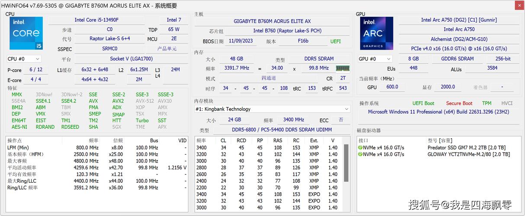This screenshot has width=525, height=216.
Task: Click the RDSEED feature label
Action: (x=70, y=127)
